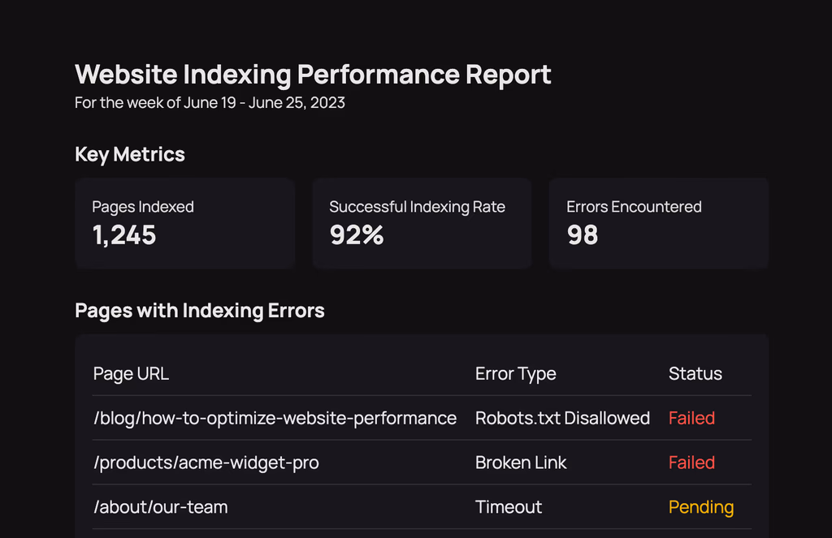Viewport: 832px width, 538px height.
Task: Click the 92% indexing rate value
Action: tap(357, 235)
